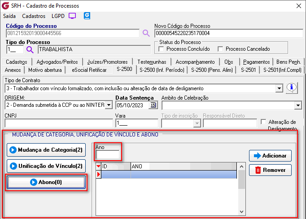This screenshot has height=219, width=306.
Task: Open the Cadastros menu
Action: pos(33,16)
